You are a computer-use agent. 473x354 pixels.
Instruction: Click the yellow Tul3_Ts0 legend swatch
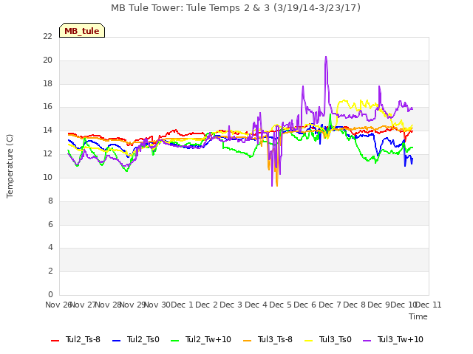(309, 340)
